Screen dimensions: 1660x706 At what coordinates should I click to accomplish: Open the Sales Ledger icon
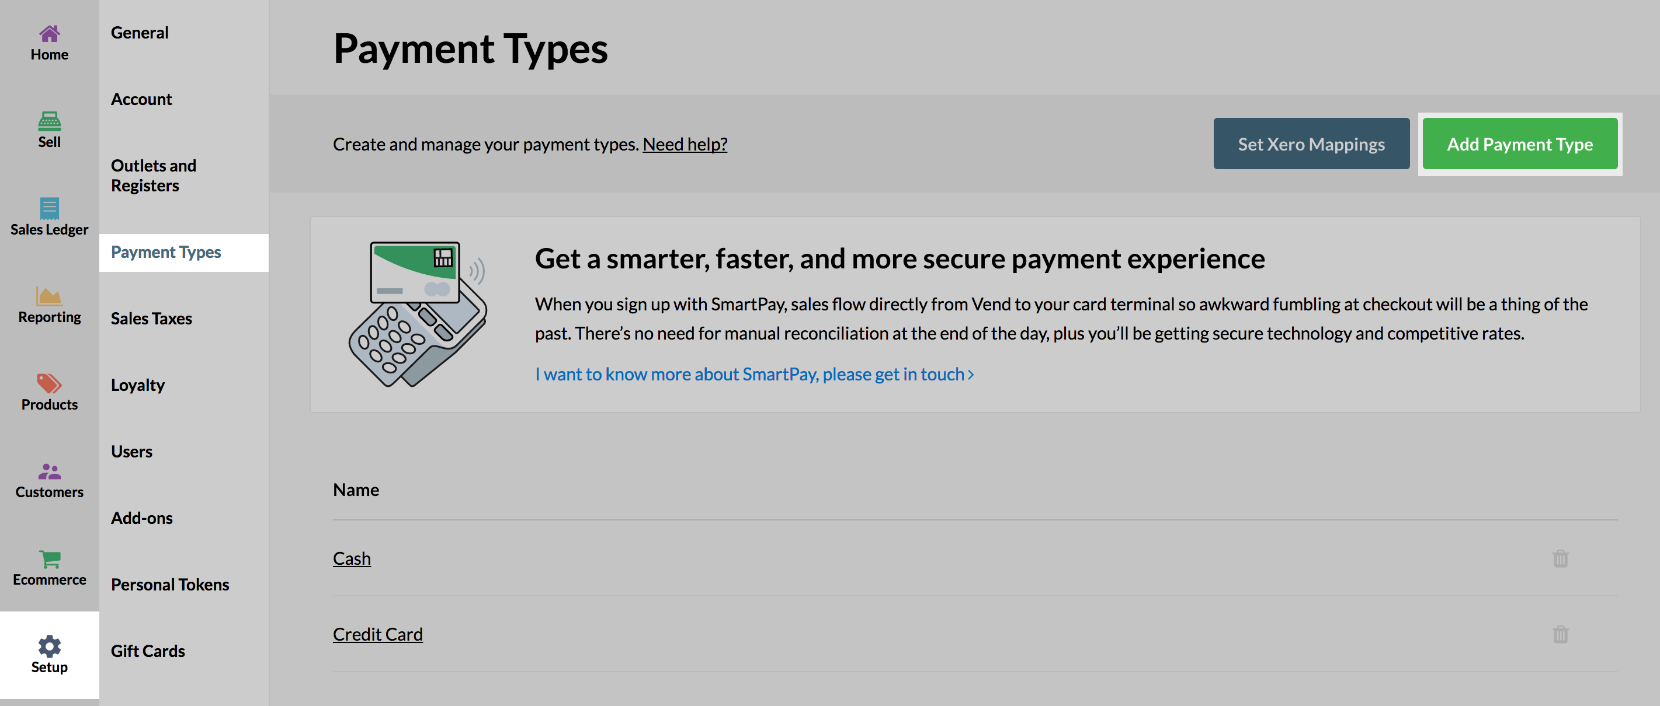49,208
